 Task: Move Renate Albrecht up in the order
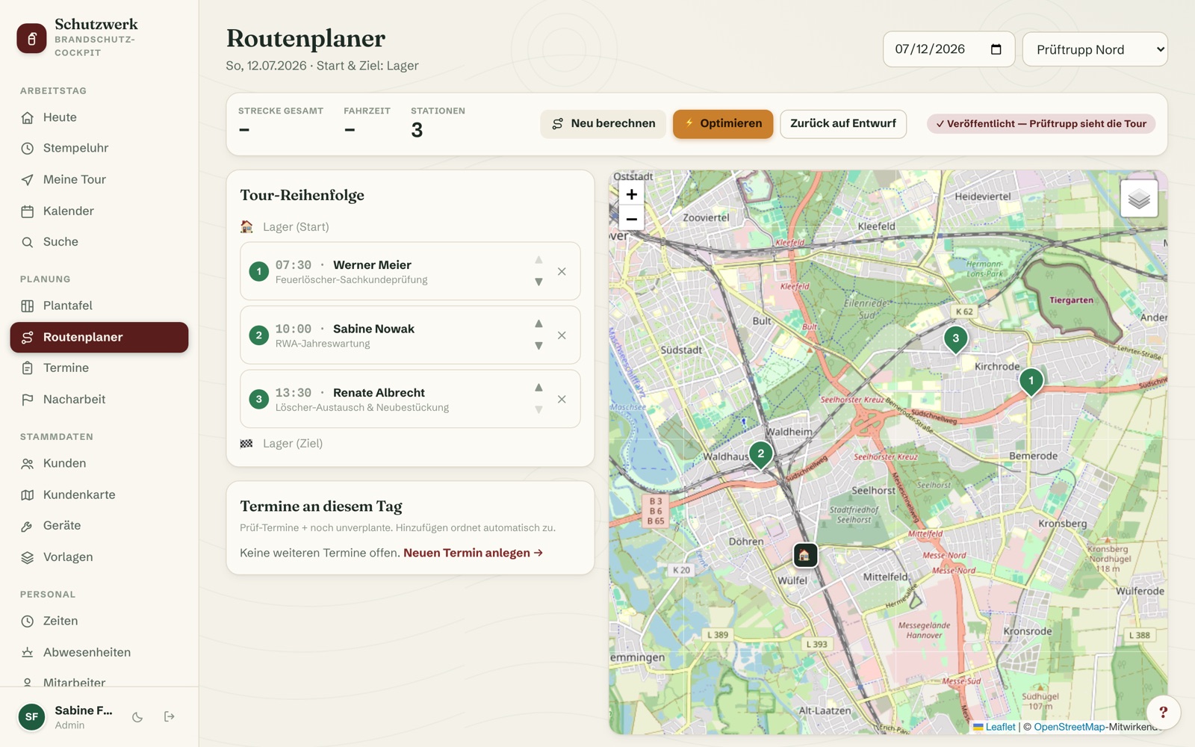538,388
